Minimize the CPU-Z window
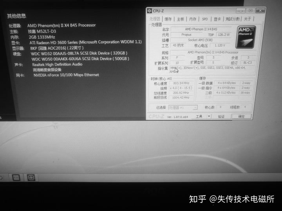 241,11
